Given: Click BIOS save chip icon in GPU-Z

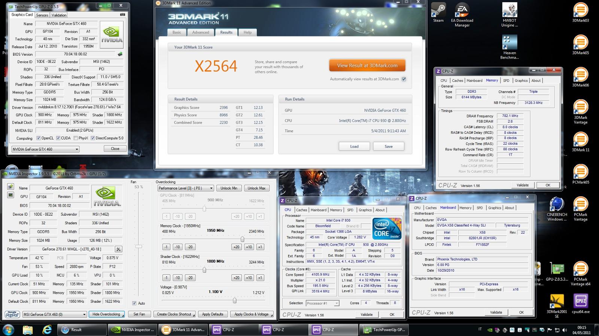Looking at the screenshot, I should (x=120, y=54).
